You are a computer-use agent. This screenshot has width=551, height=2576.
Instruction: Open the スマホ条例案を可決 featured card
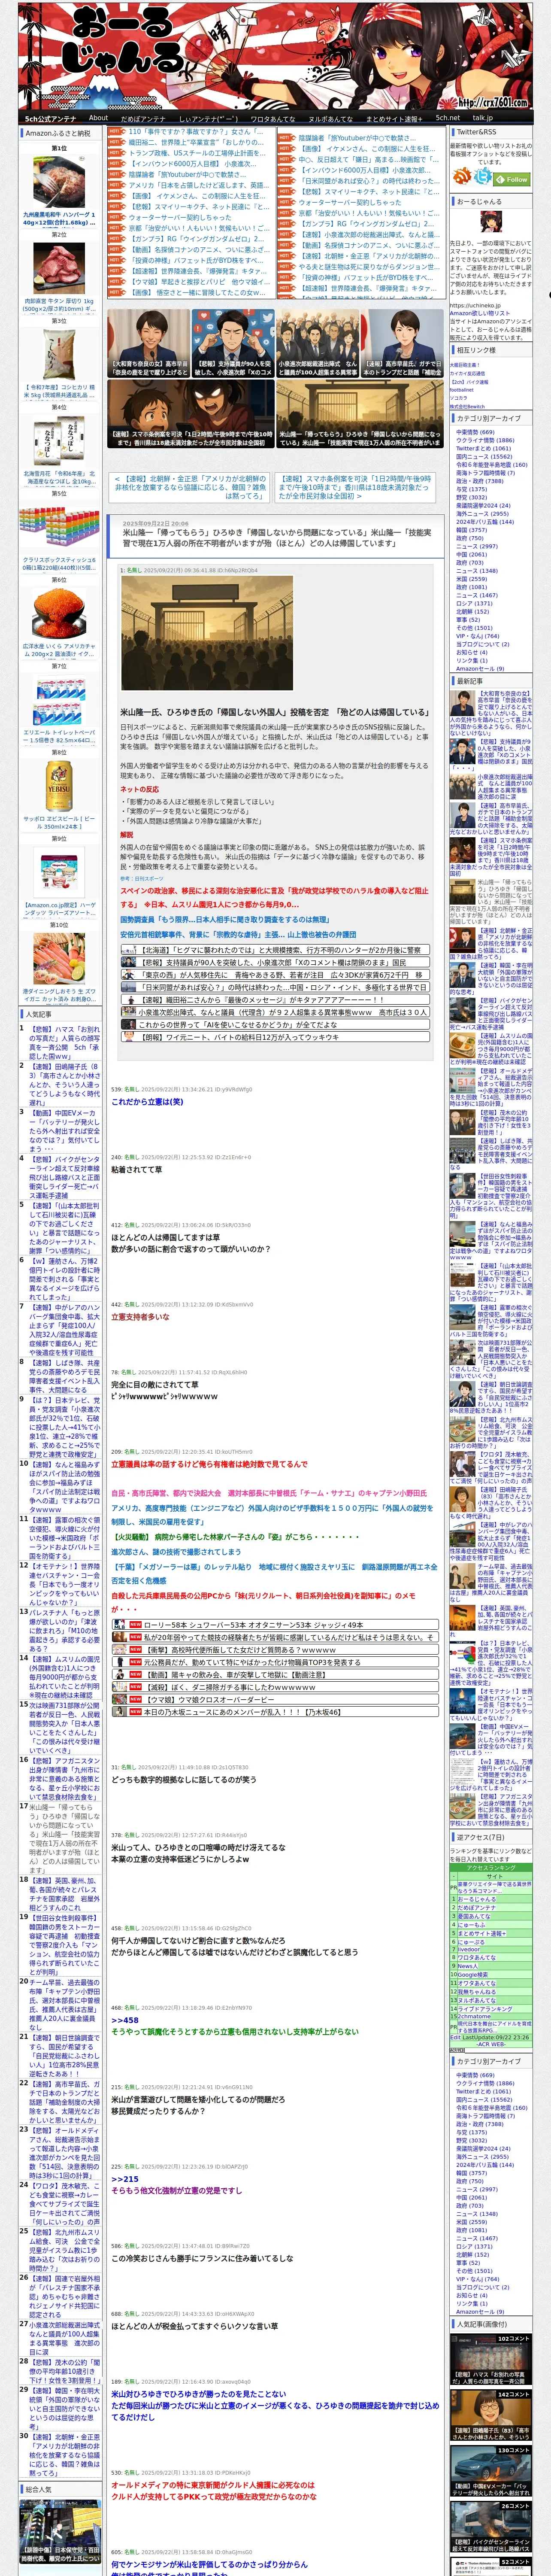point(190,414)
